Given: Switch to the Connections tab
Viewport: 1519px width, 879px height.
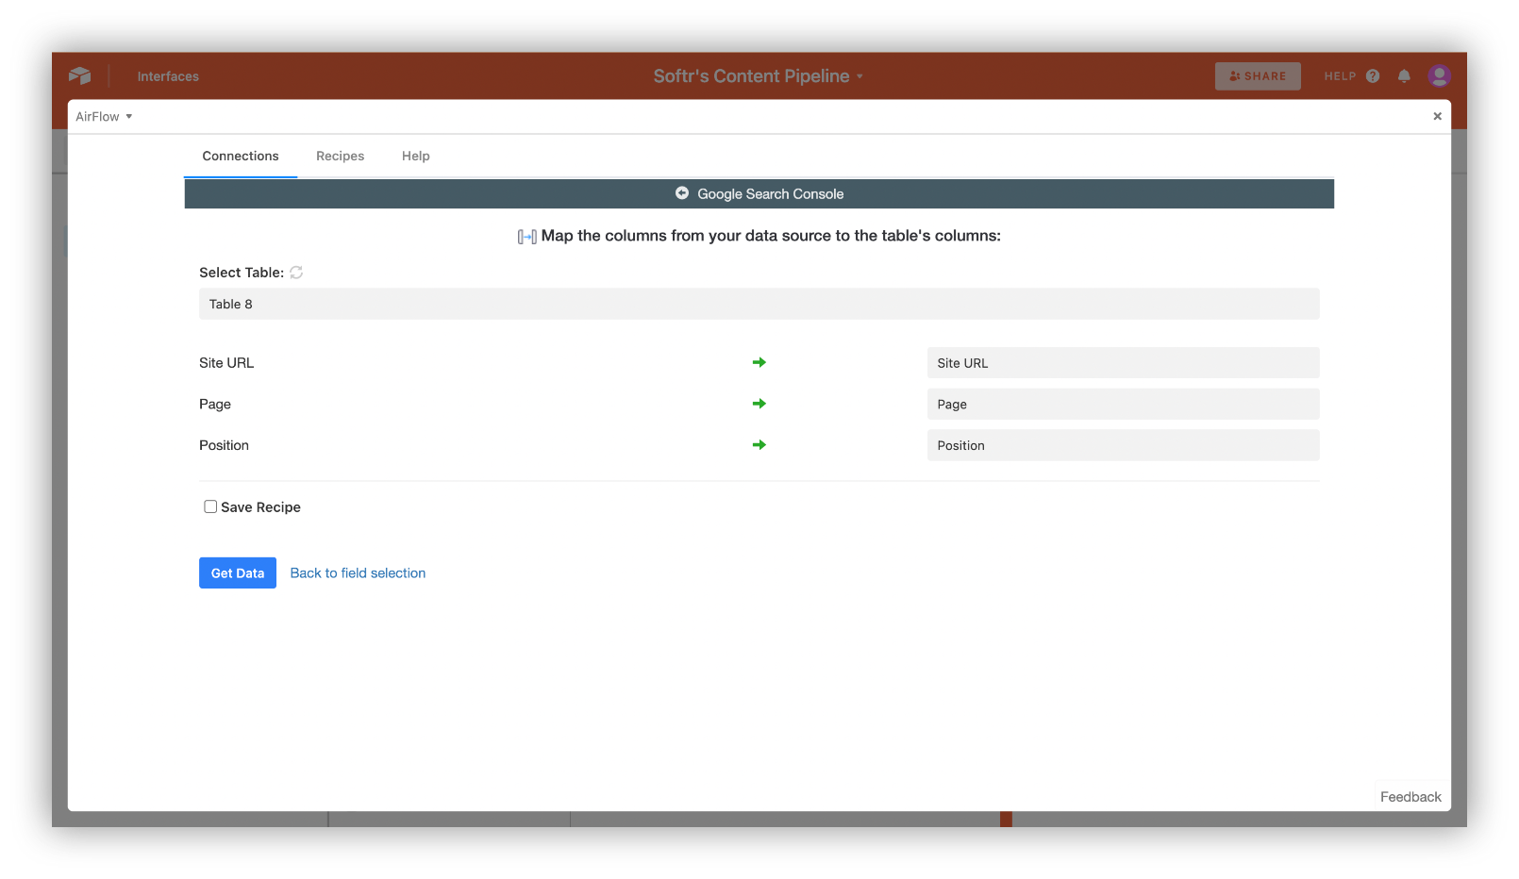Looking at the screenshot, I should coord(241,157).
